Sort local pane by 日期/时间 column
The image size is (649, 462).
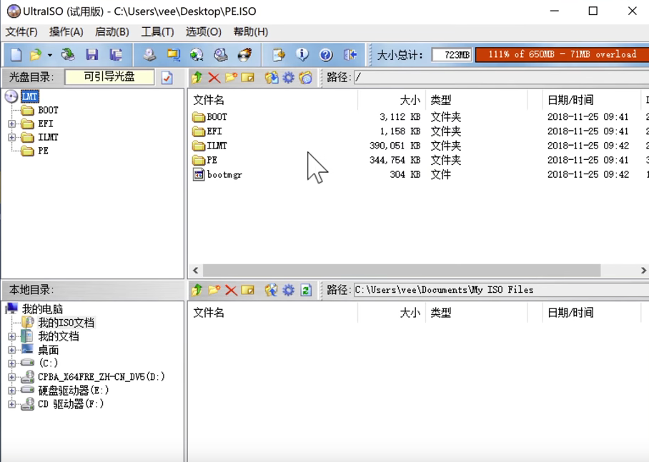592,313
